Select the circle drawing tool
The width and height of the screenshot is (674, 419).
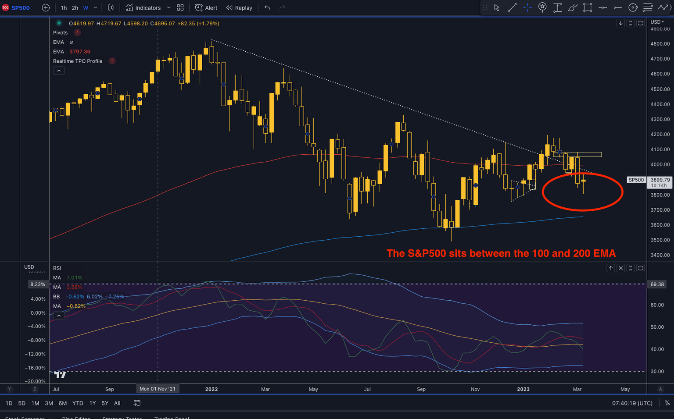point(633,7)
